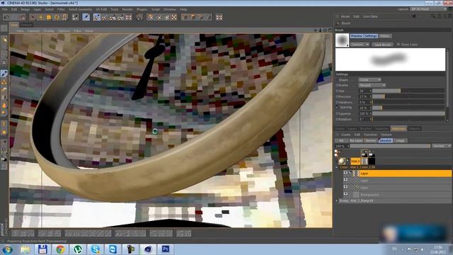Image resolution: width=453 pixels, height=255 pixels.
Task: Select the Live Selection arrow tool
Action: click(x=33, y=17)
